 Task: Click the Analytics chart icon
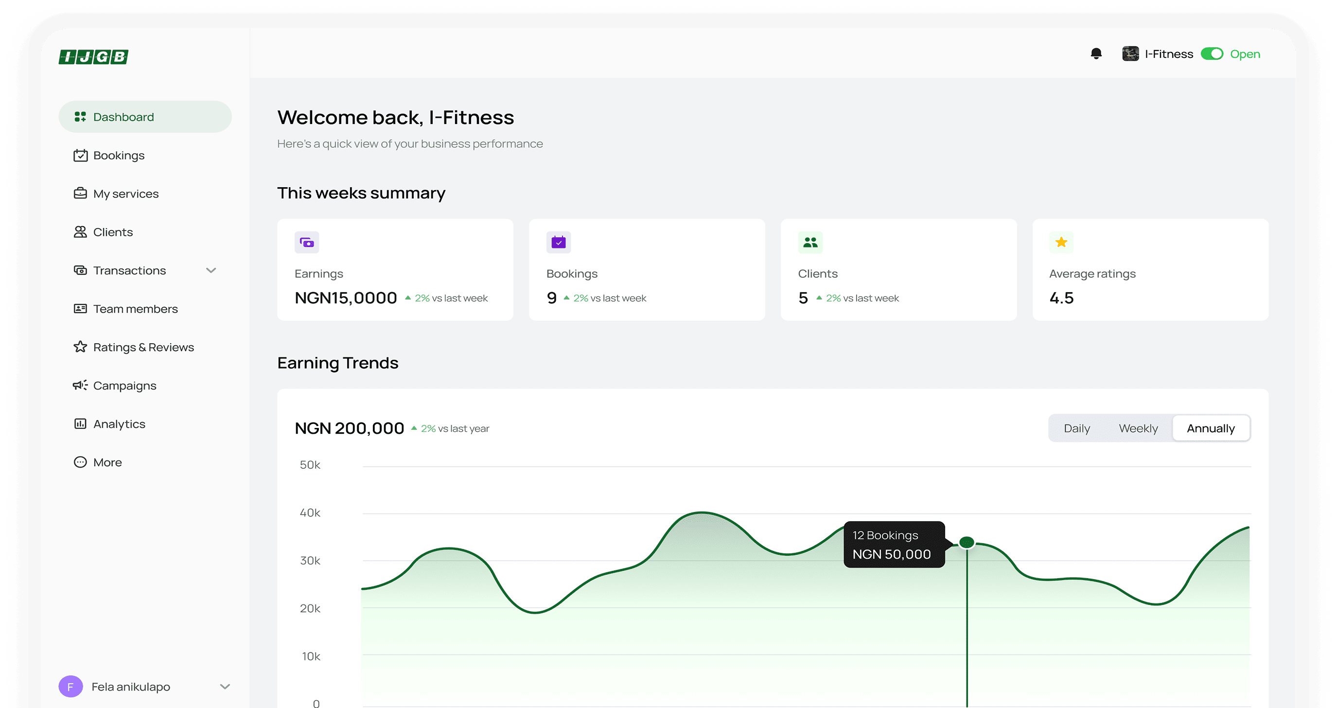pos(80,424)
